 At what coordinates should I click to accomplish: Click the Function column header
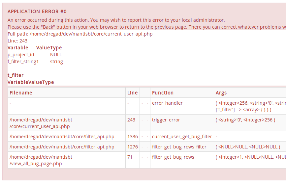[163, 93]
